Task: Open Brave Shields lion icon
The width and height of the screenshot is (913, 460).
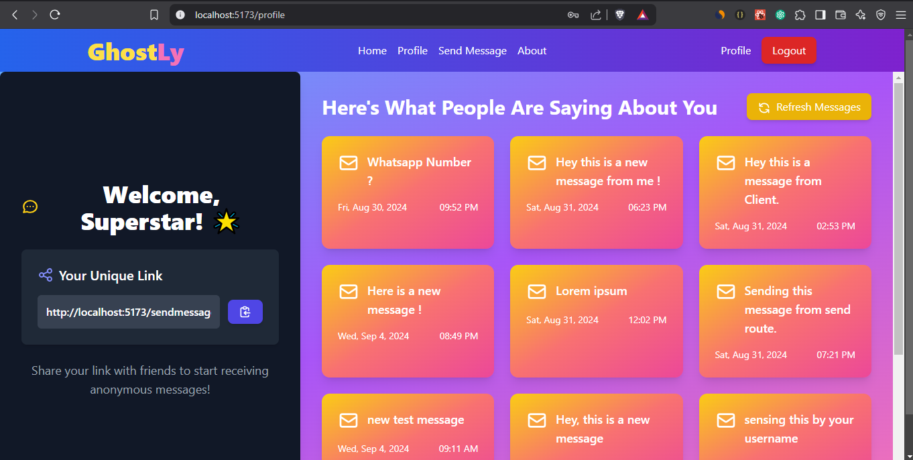Action: point(620,15)
